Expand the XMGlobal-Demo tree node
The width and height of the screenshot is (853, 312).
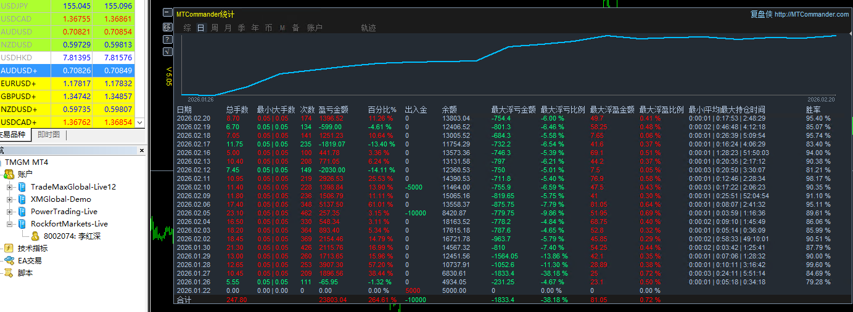pos(9,199)
